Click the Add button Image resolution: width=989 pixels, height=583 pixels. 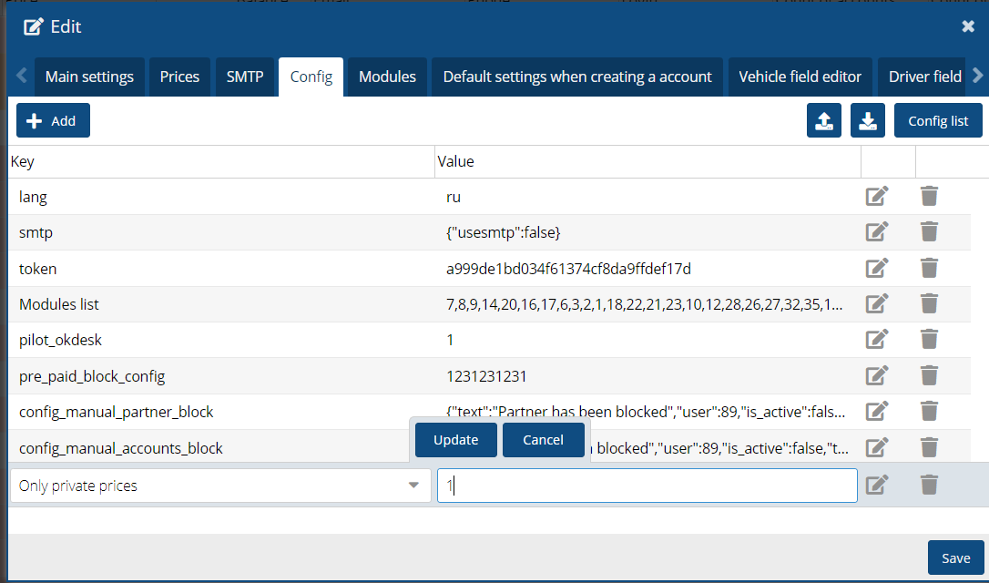click(x=53, y=121)
